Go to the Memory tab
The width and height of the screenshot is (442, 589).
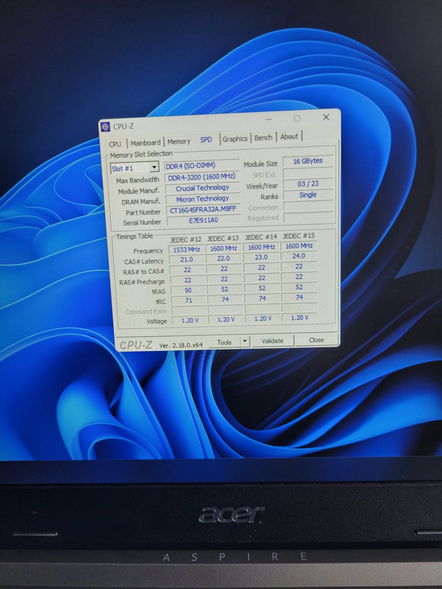pyautogui.click(x=179, y=142)
